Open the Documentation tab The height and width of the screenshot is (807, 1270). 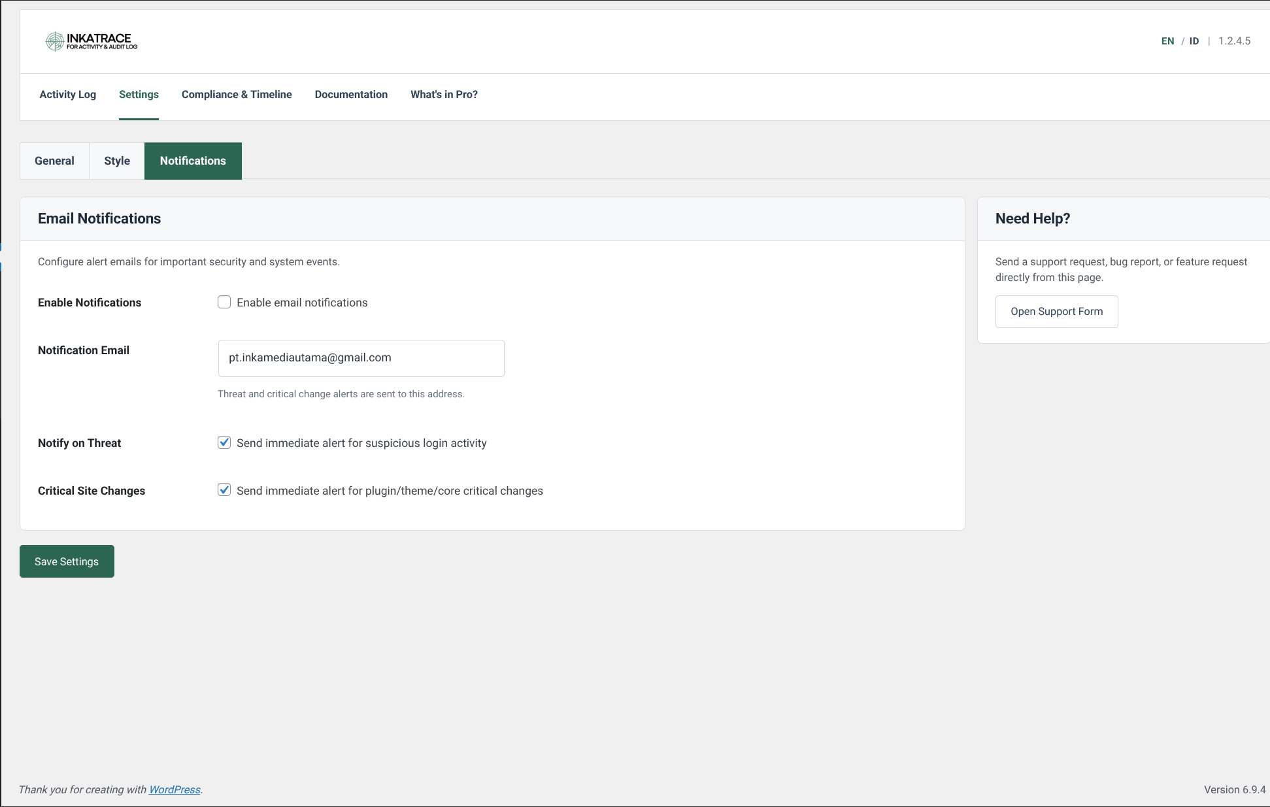[351, 94]
